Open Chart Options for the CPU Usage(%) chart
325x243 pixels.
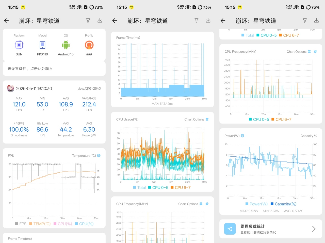[x=194, y=119]
